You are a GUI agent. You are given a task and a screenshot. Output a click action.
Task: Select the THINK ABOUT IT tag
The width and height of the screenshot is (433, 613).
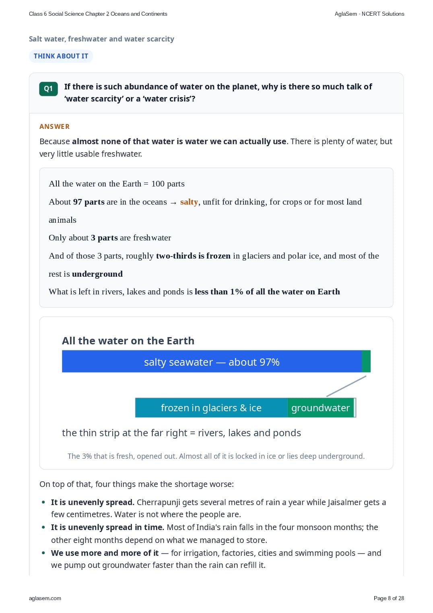61,56
